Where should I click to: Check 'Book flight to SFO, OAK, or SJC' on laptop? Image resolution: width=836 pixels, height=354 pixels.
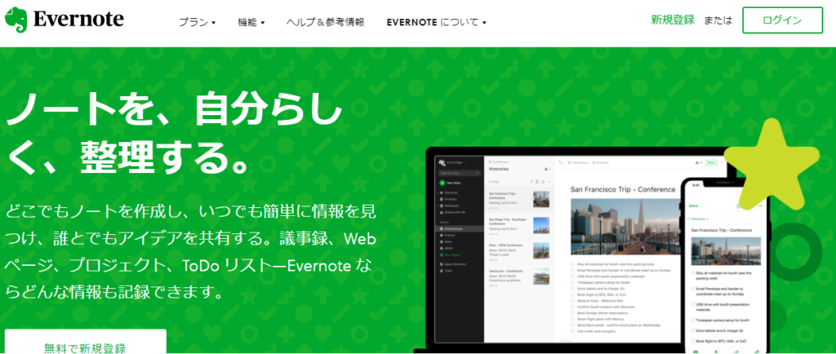tap(572, 294)
